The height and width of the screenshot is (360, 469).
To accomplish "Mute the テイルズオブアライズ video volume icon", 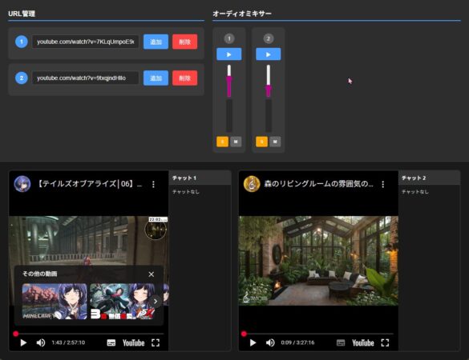I will pos(41,342).
